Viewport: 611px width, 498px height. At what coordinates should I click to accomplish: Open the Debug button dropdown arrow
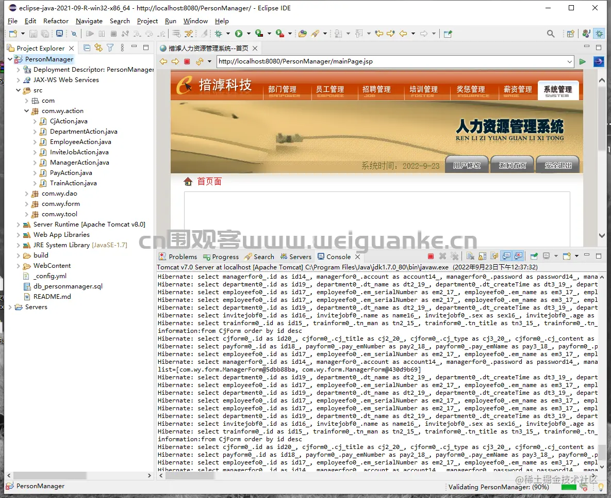(x=228, y=34)
